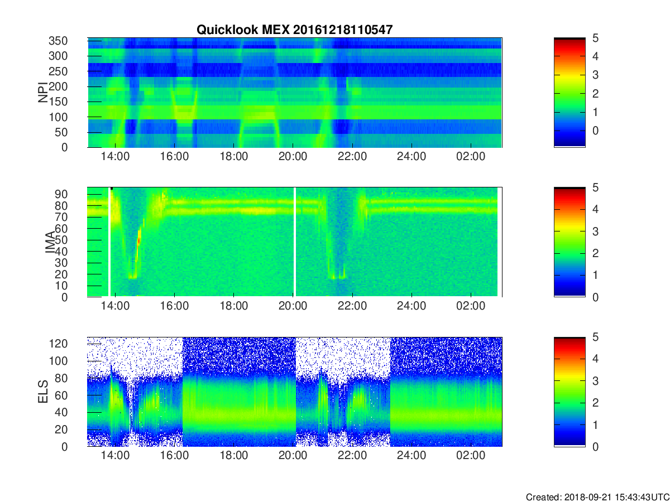The width and height of the screenshot is (670, 502).
Task: Click the IMA y-axis label
Action: 51,242
